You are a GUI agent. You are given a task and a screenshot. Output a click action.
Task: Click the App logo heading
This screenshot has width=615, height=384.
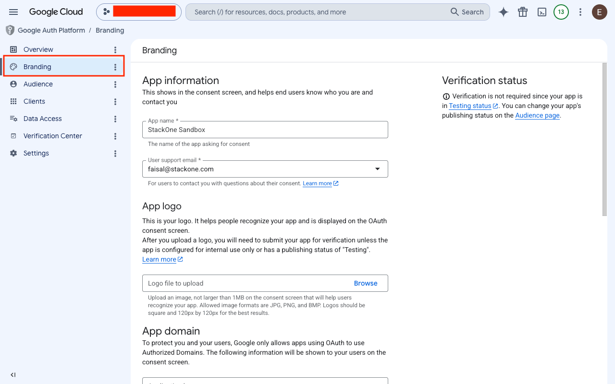(162, 206)
